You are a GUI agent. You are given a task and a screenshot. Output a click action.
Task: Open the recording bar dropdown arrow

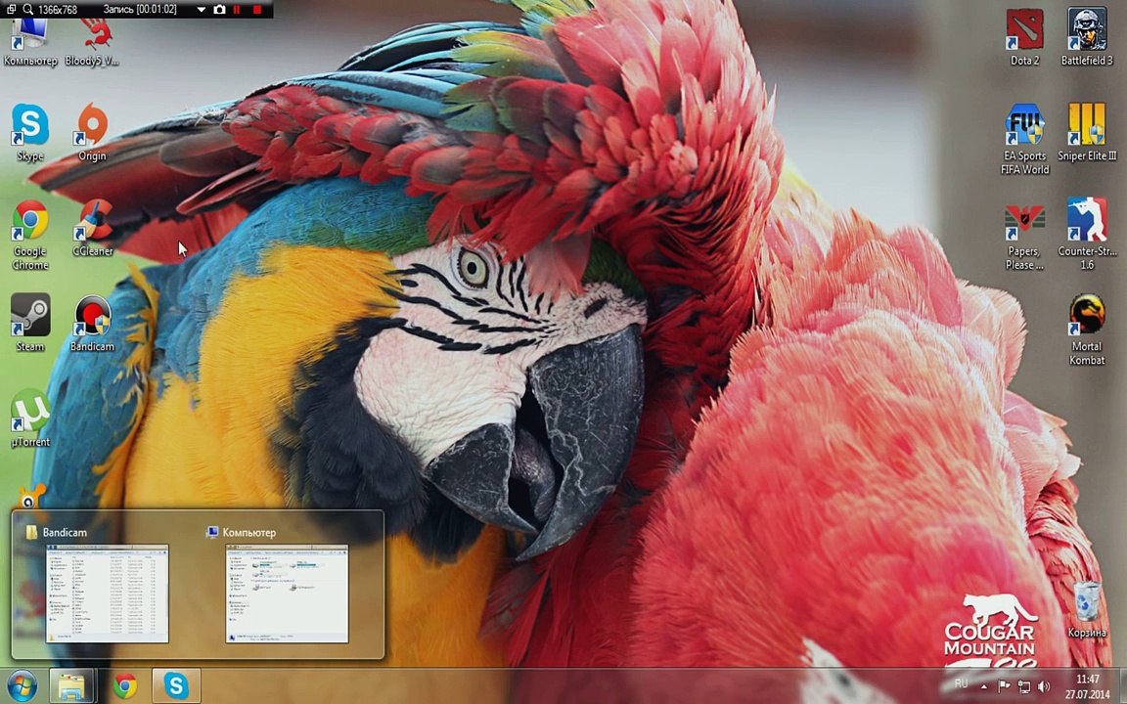click(202, 10)
